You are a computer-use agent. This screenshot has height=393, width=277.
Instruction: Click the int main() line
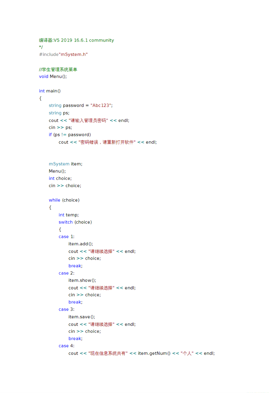[50, 91]
